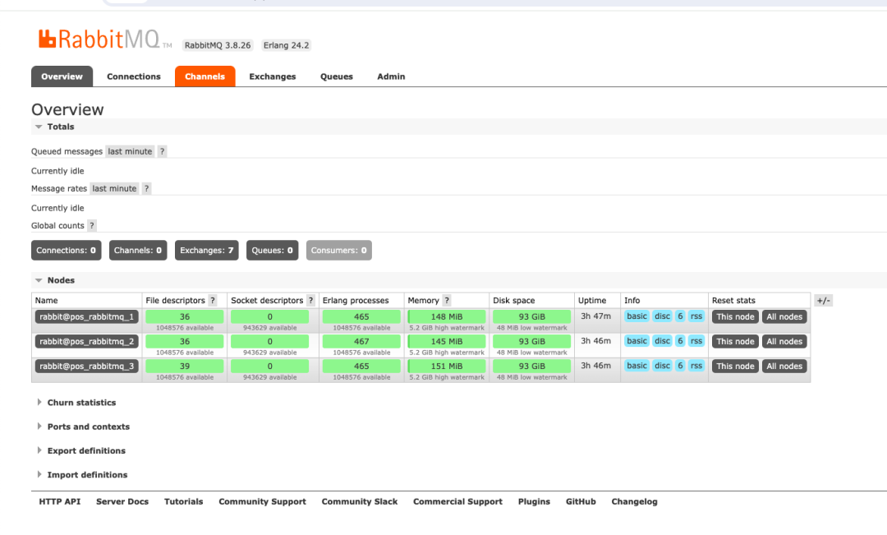Change Queued messages last minute range
Screen dimensions: 887x535
coord(130,151)
